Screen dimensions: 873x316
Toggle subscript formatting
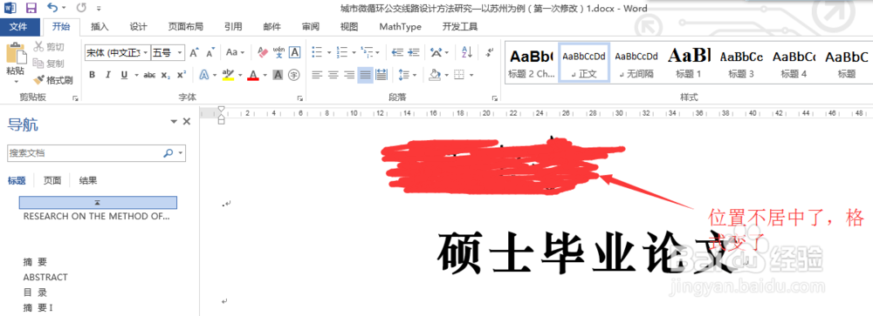165,75
